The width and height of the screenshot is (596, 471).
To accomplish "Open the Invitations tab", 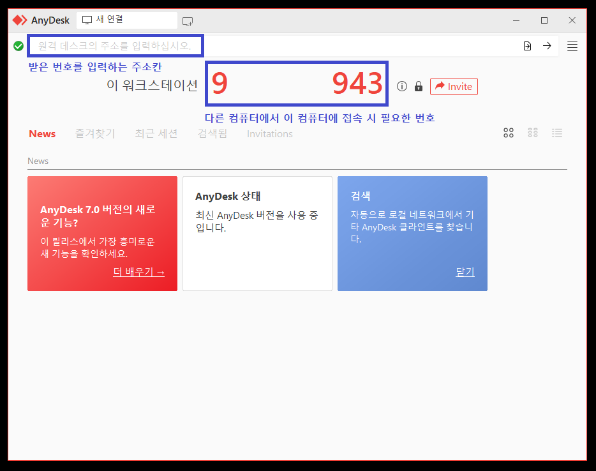I will pyautogui.click(x=269, y=134).
